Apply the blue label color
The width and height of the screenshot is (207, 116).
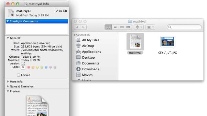46,67
